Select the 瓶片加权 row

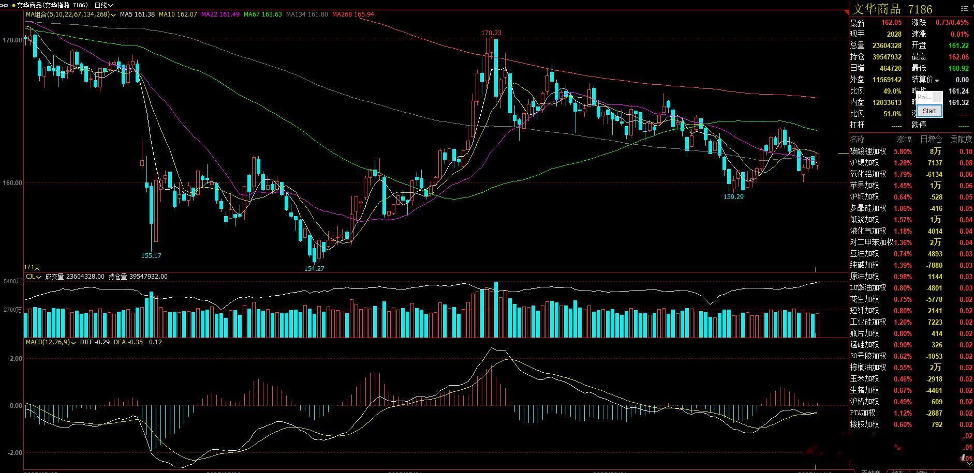(x=911, y=333)
